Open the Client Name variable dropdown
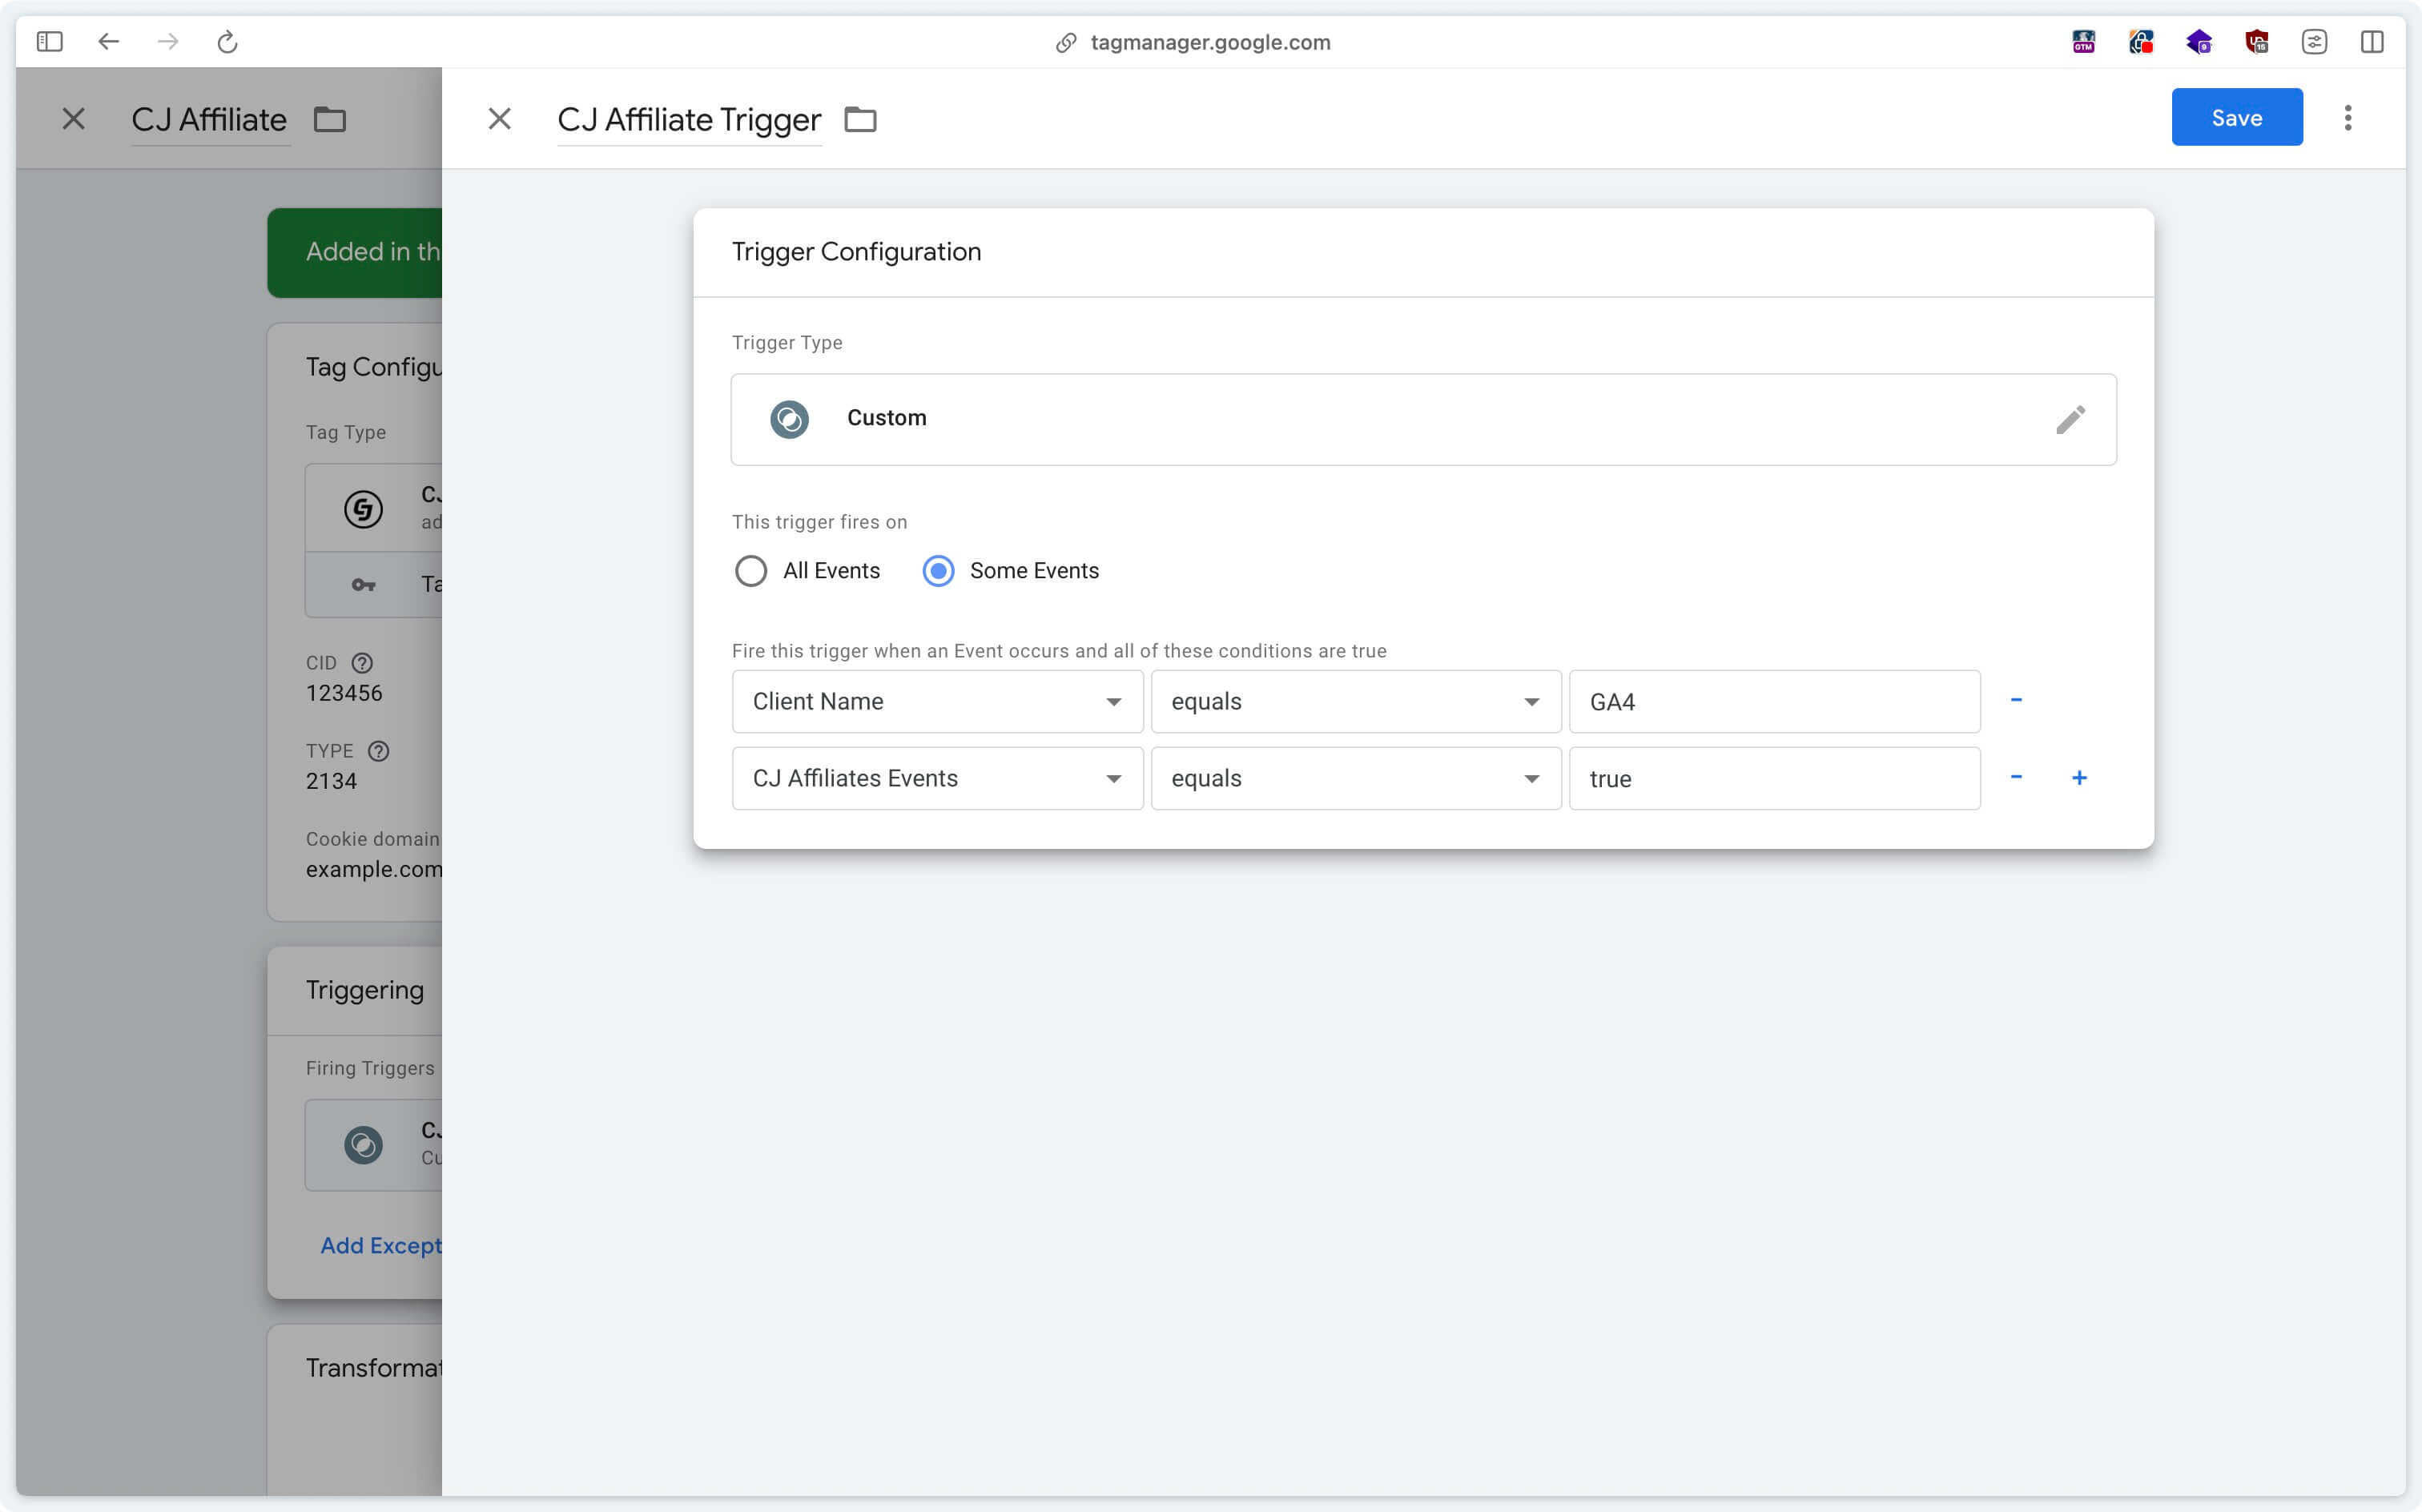The height and width of the screenshot is (1512, 2422). pyautogui.click(x=937, y=701)
